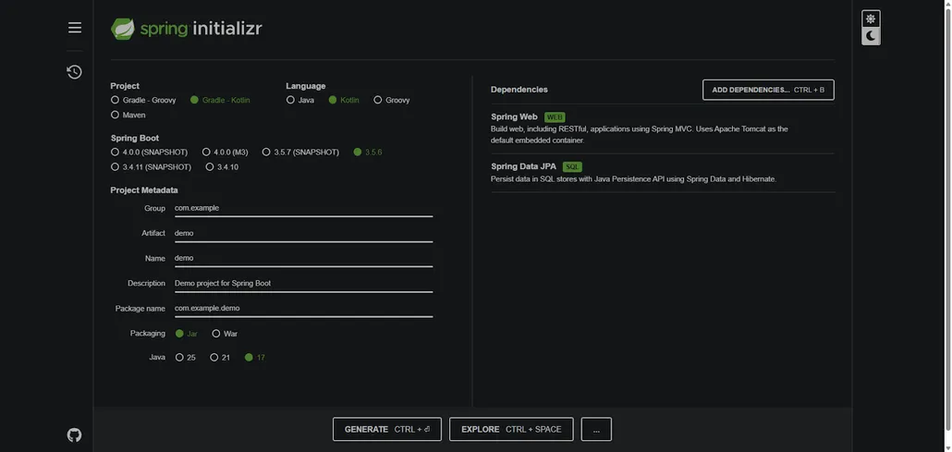Click the Group input field

point(302,208)
